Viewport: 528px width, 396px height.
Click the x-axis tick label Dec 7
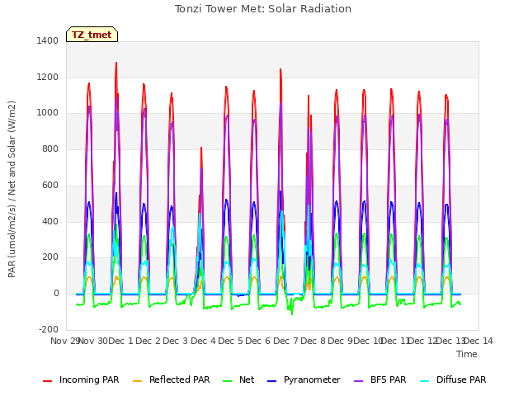pos(286,341)
